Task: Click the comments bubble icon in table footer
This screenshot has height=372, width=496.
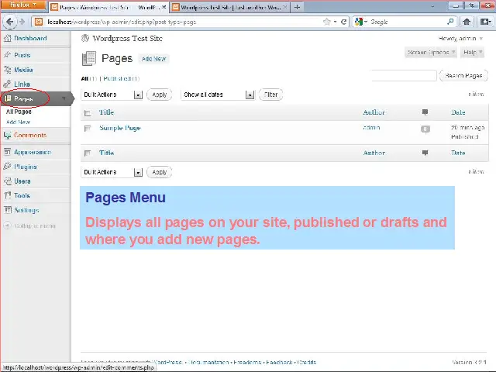Action: tap(425, 153)
